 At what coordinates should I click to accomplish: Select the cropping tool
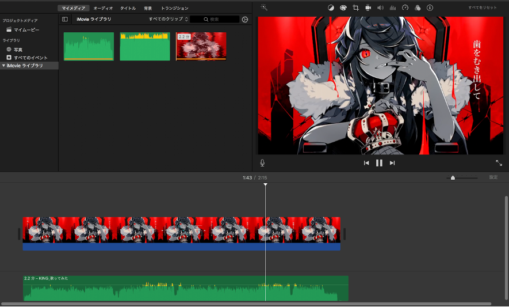point(355,7)
